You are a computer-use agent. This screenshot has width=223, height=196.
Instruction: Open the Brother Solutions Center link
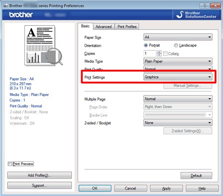coord(197,15)
